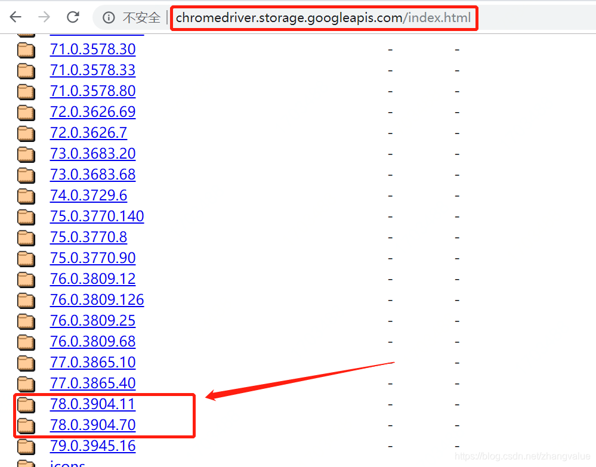
Task: Click the page reload icon
Action: pos(72,17)
